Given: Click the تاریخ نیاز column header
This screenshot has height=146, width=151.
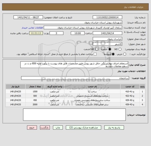Looking at the screenshot, I should coord(15,86).
